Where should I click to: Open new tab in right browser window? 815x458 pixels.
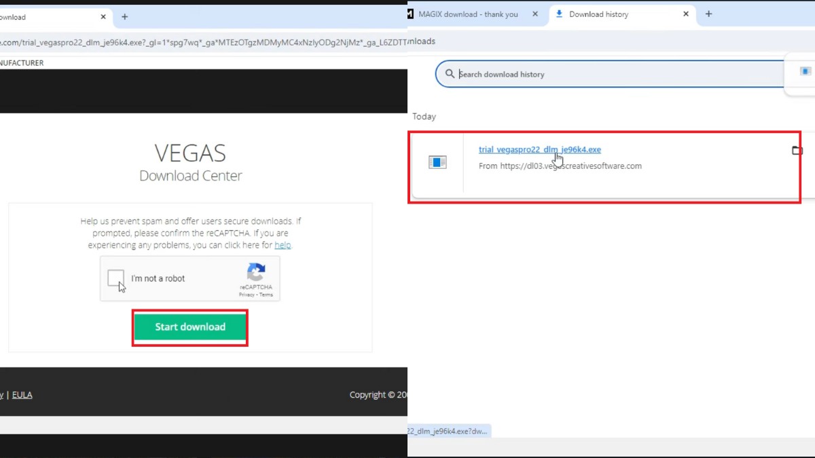708,14
